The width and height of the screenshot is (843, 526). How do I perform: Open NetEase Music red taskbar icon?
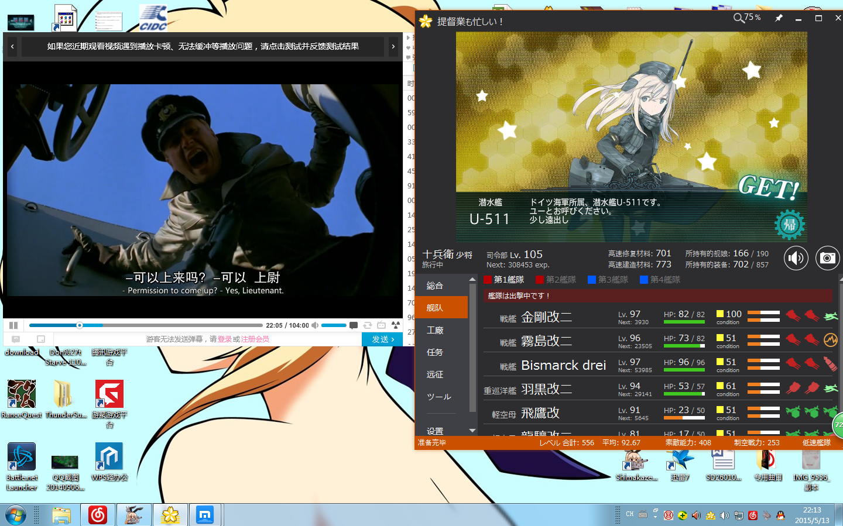click(x=98, y=515)
